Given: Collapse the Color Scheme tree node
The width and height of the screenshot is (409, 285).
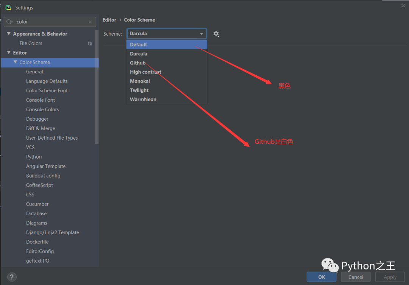Looking at the screenshot, I should tap(15, 62).
